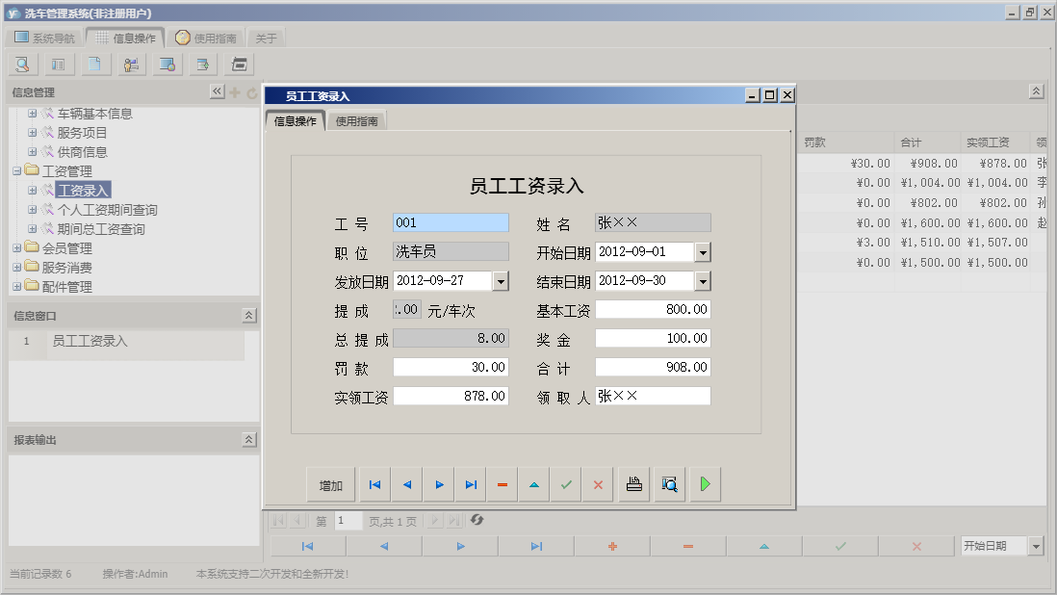The width and height of the screenshot is (1057, 595).
Task: Collapse the 工资管理 folder in the tree
Action: click(x=18, y=170)
